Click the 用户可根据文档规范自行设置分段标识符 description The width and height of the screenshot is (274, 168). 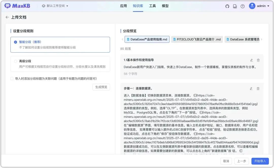tap(62, 67)
